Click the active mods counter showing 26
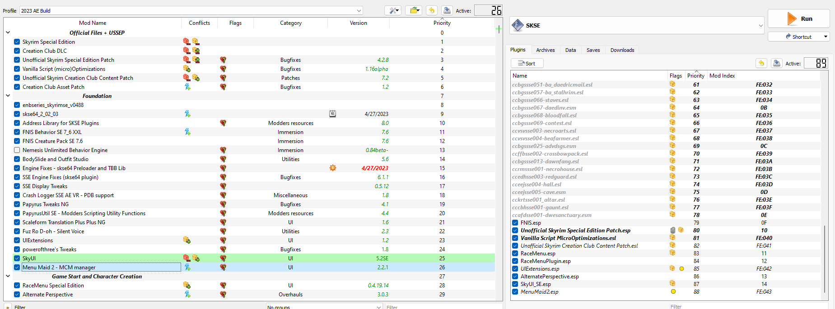Image resolution: width=835 pixels, height=309 pixels. click(488, 10)
